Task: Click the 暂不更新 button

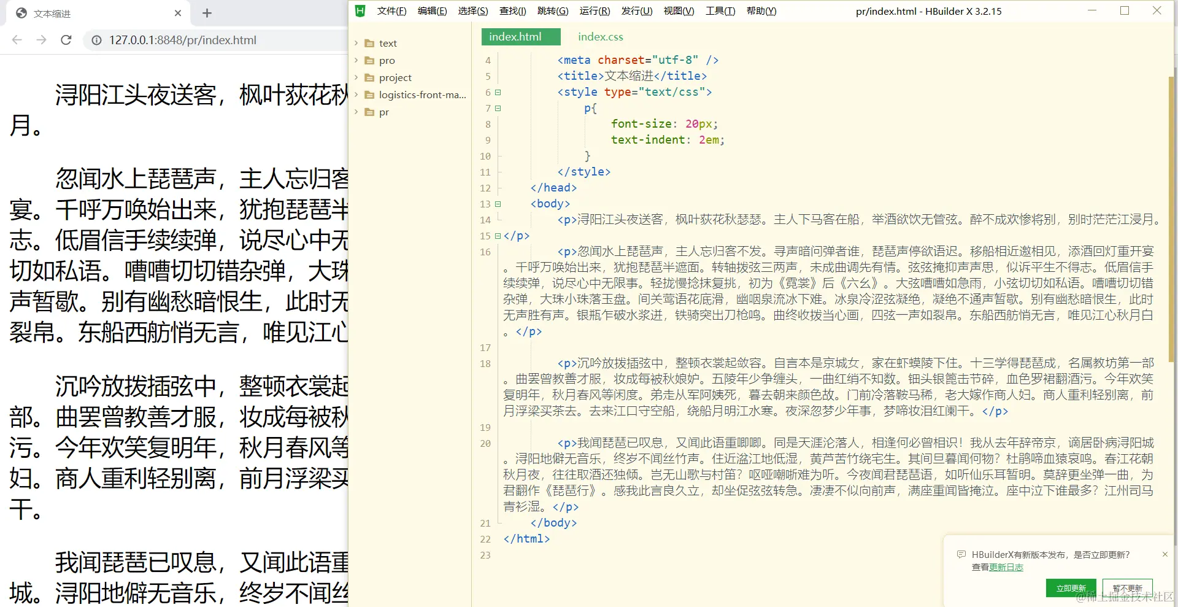Action: pyautogui.click(x=1127, y=588)
